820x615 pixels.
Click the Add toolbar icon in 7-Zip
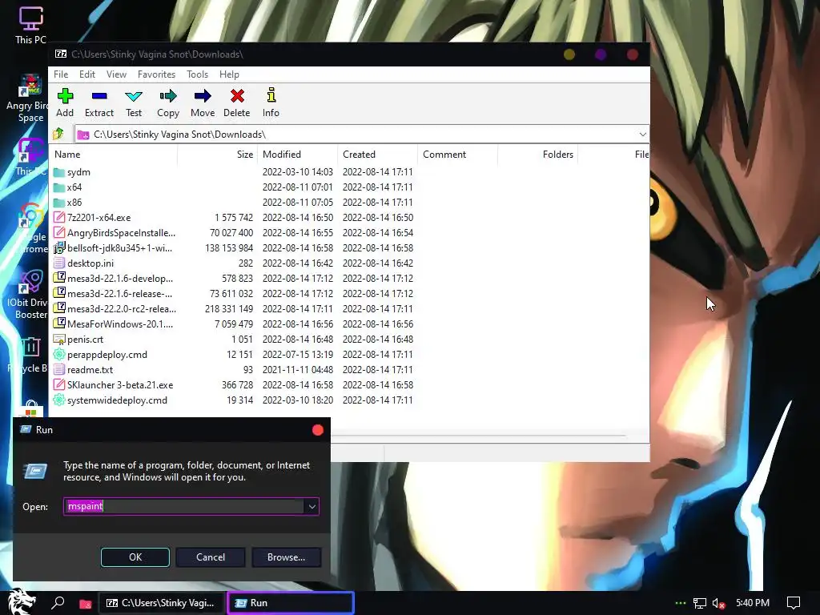(x=65, y=96)
